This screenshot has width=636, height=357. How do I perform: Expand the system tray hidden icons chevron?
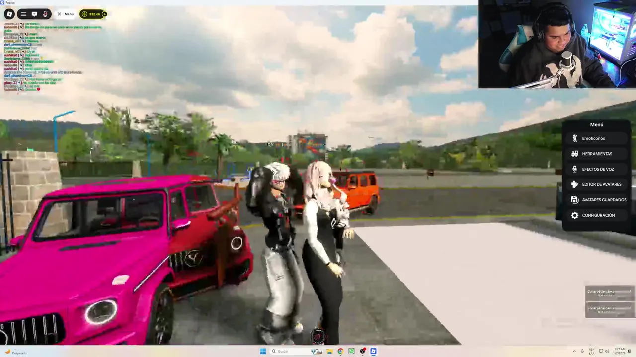coord(574,351)
